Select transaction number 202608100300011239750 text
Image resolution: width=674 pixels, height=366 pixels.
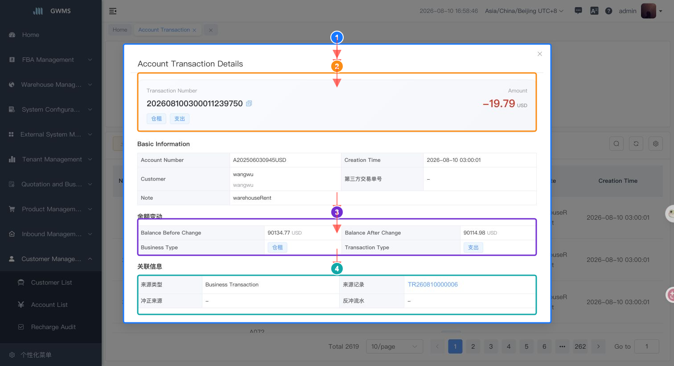tap(195, 104)
